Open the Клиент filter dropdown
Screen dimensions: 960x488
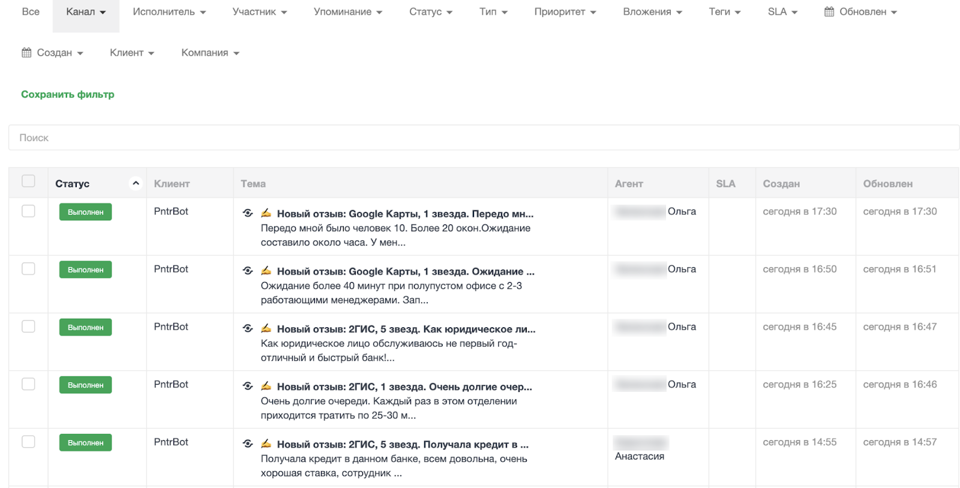(132, 53)
